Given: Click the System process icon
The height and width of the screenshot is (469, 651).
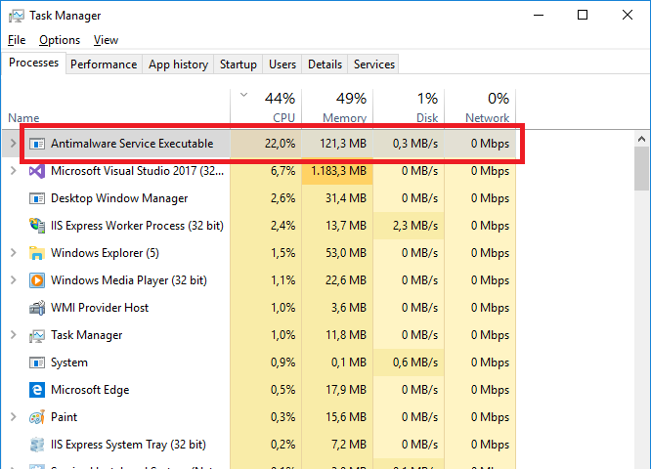Looking at the screenshot, I should 37,362.
